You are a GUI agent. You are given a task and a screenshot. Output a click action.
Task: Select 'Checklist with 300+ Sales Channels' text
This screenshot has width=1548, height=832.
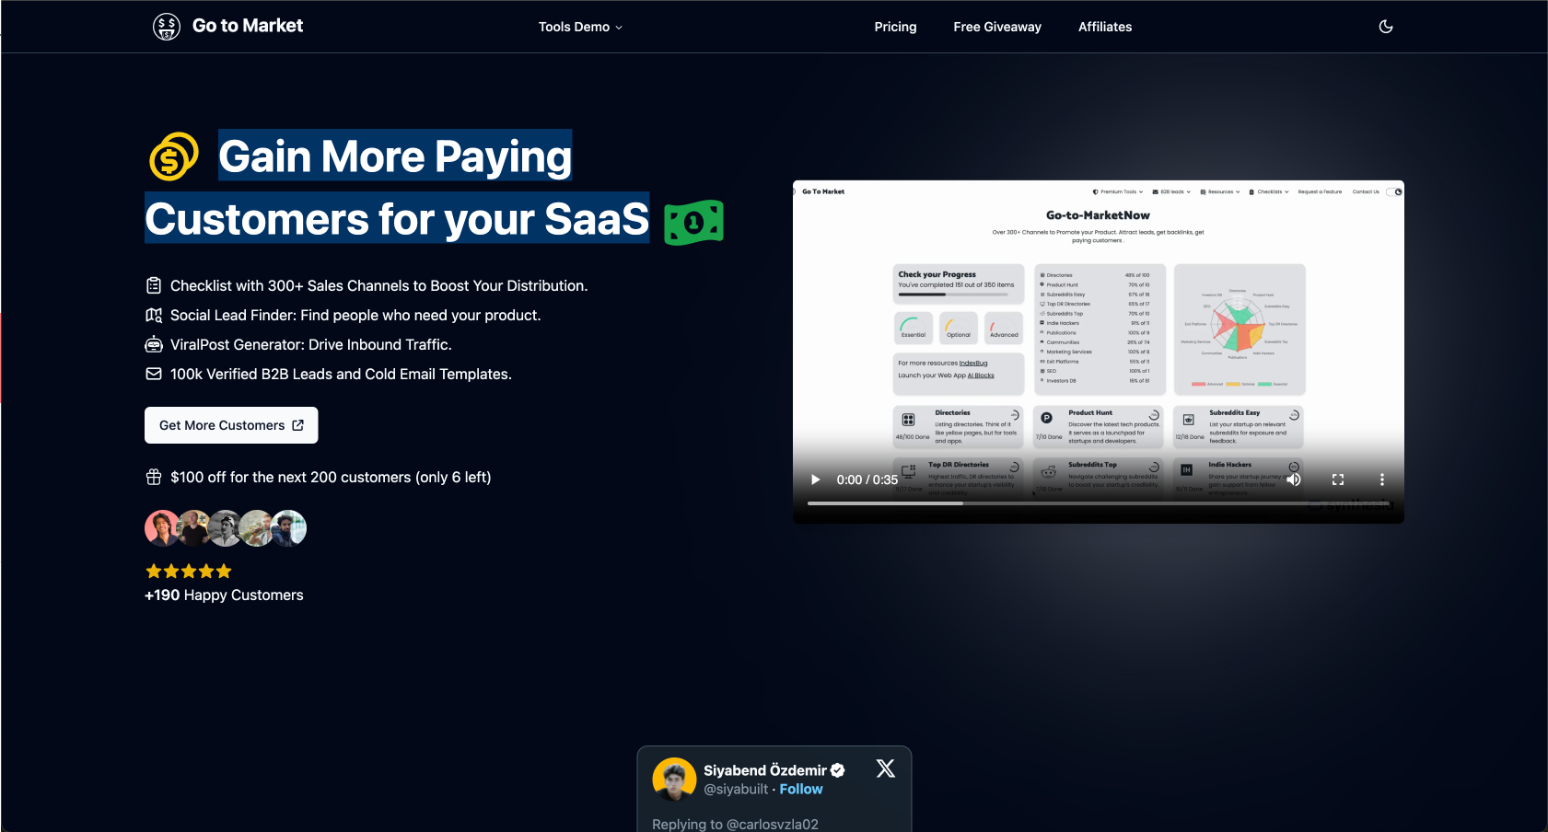tap(378, 285)
